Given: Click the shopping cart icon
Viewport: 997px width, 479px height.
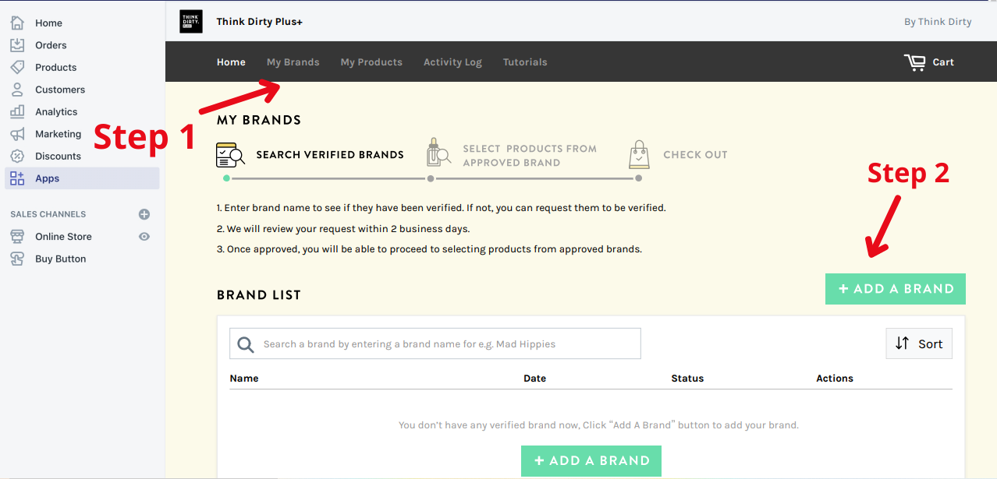Looking at the screenshot, I should tap(915, 62).
